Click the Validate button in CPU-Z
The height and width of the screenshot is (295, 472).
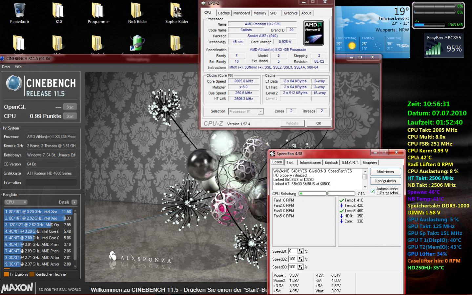click(292, 123)
